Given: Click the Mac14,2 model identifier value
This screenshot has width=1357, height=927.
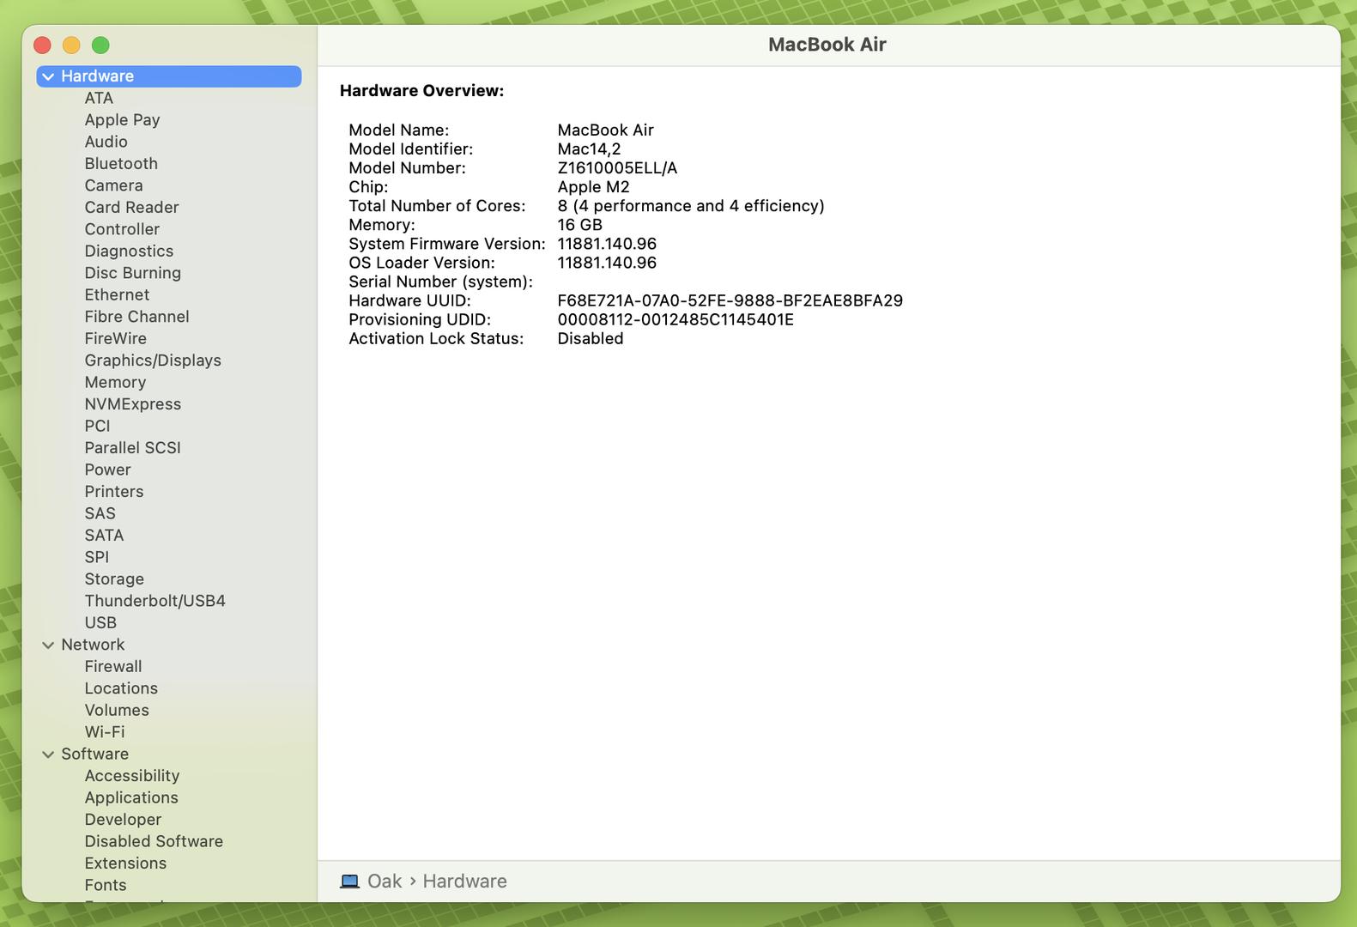Looking at the screenshot, I should [589, 149].
